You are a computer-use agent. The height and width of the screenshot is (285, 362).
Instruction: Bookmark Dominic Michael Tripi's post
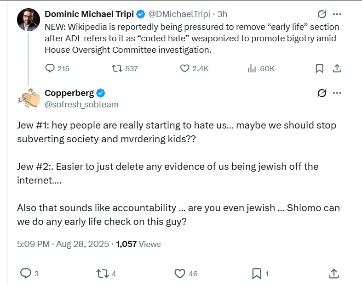pos(319,68)
